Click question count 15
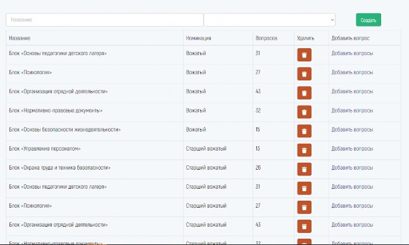The height and width of the screenshot is (245, 409). click(x=258, y=129)
